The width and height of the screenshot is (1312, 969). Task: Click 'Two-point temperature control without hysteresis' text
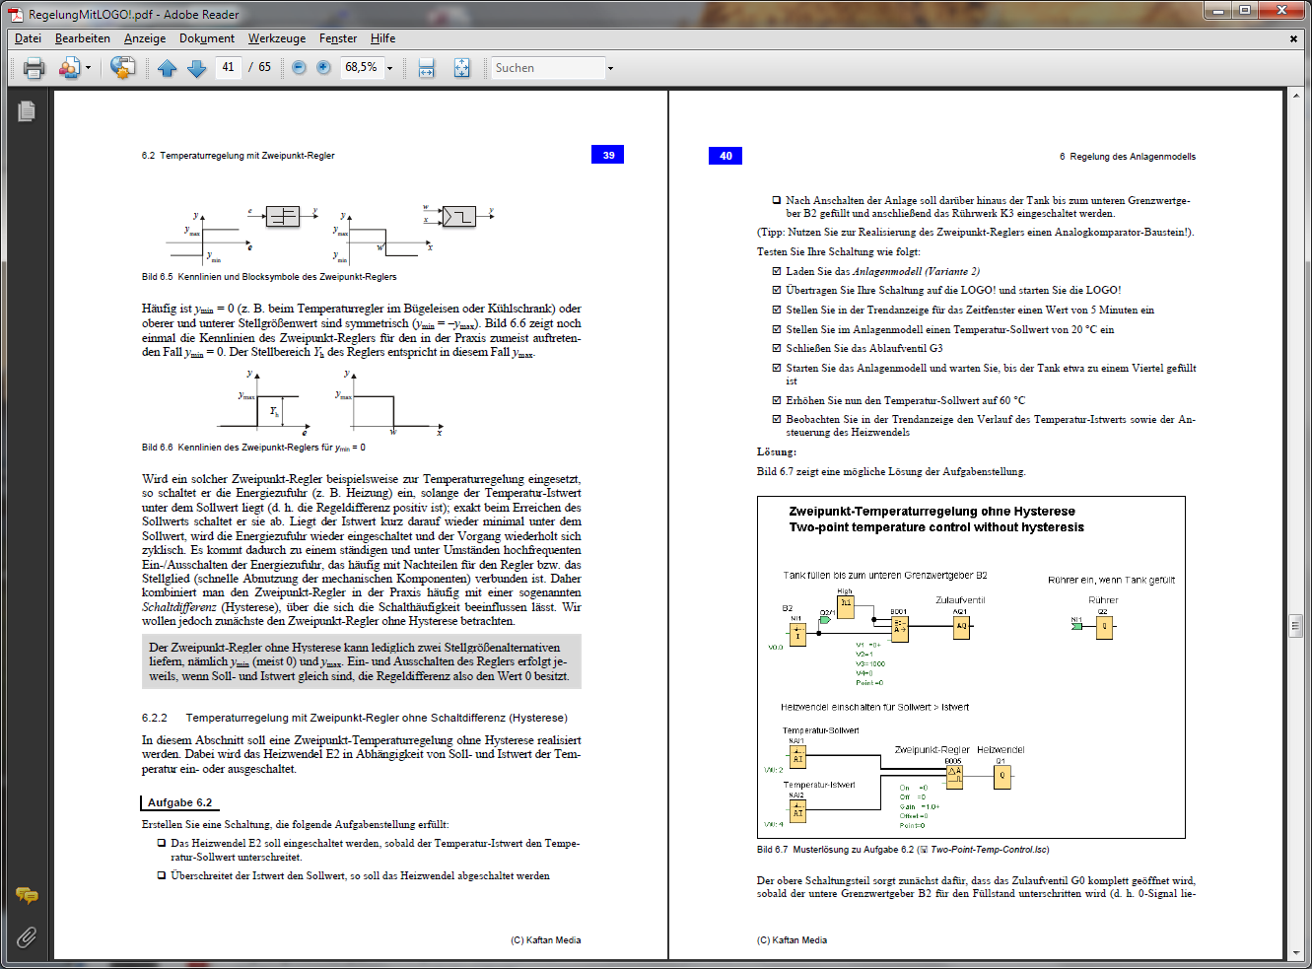[x=936, y=527]
